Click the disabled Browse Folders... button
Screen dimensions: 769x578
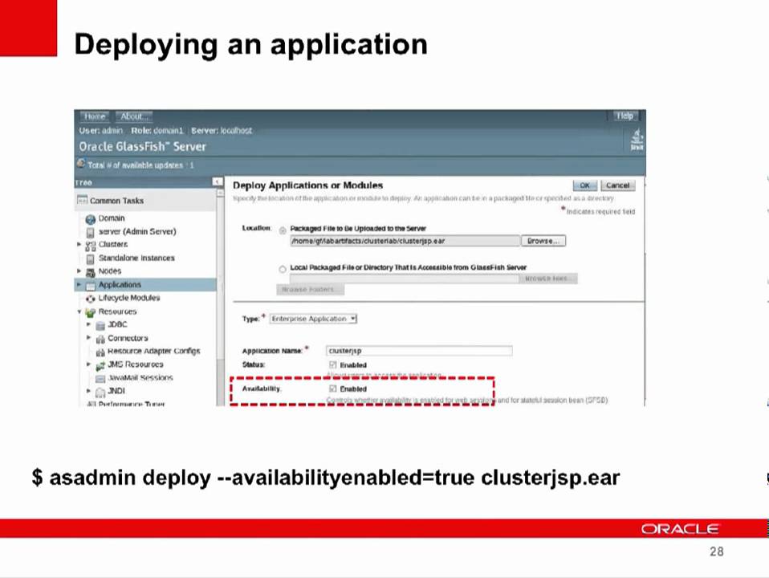[x=310, y=290]
